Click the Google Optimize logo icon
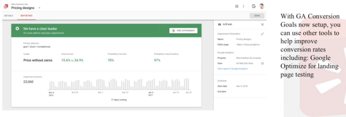 point(6,6)
